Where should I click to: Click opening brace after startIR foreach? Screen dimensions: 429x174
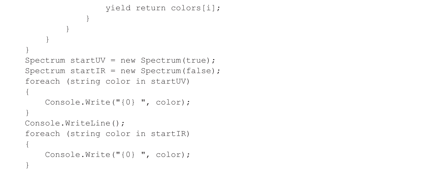(x=27, y=144)
